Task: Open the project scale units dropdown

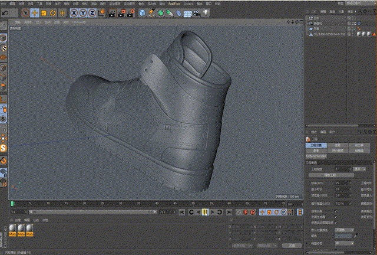Action: tap(359, 169)
